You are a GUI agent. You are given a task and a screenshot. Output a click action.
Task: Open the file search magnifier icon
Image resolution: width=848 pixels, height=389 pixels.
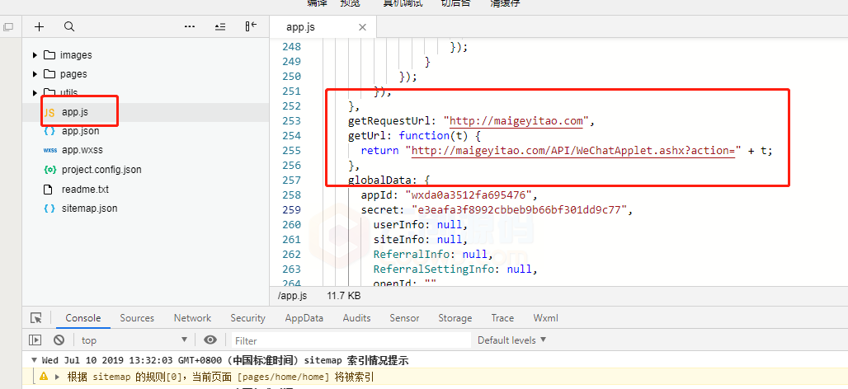(x=69, y=26)
